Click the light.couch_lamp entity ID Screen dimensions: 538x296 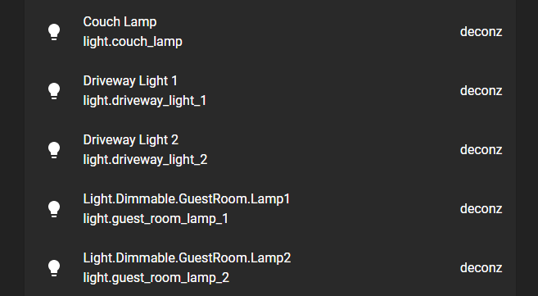tap(133, 42)
